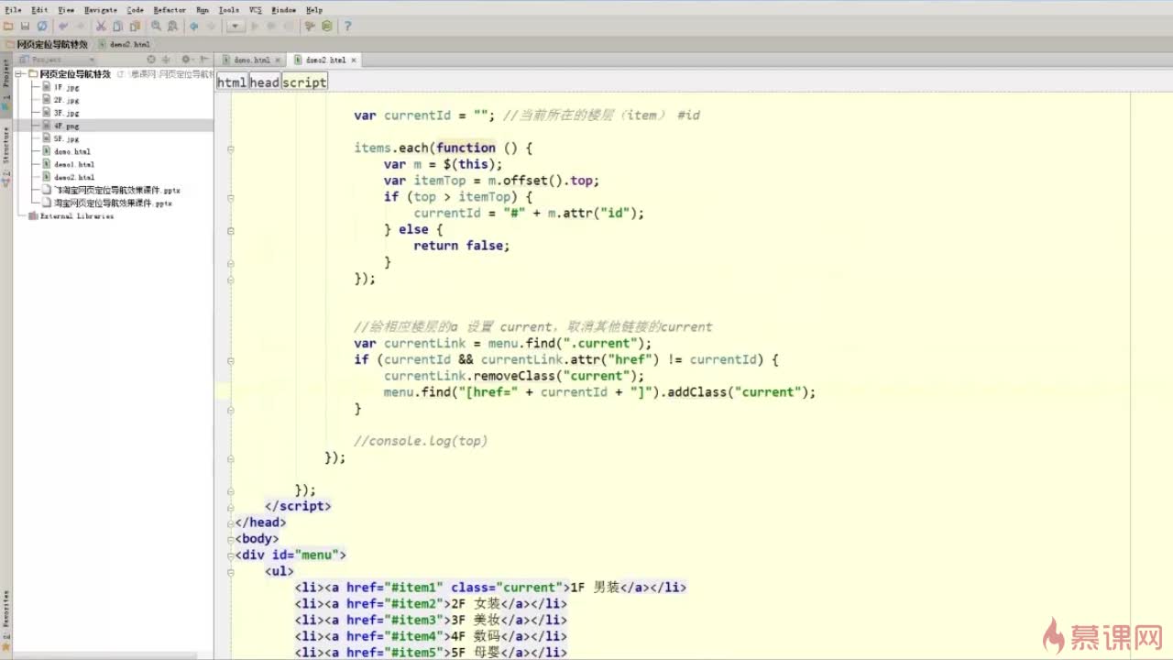
Task: Click the html breadcrumb
Action: [232, 82]
